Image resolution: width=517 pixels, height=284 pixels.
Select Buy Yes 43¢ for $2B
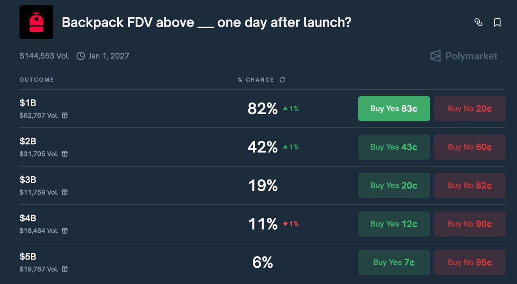(x=394, y=147)
